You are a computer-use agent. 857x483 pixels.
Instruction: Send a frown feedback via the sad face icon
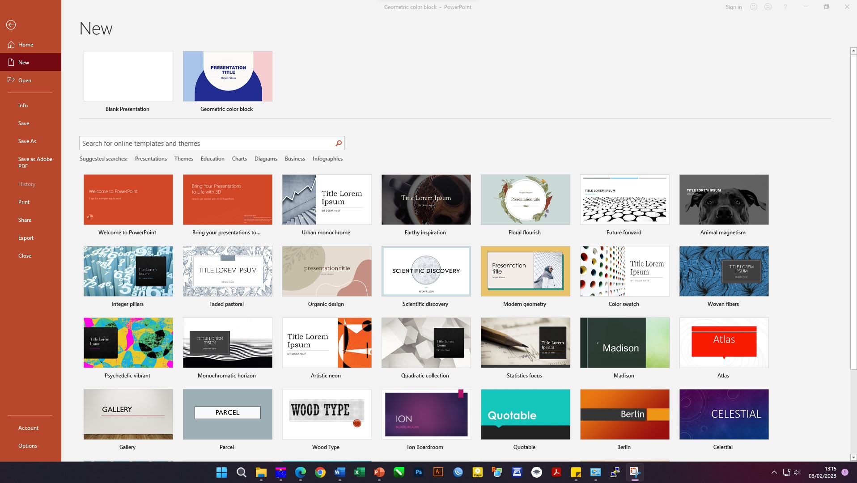768,7
